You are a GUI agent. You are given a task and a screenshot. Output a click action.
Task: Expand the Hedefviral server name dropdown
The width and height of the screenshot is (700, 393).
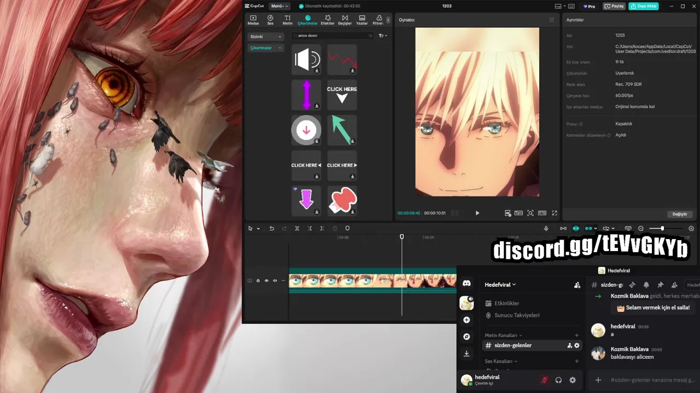pyautogui.click(x=500, y=284)
